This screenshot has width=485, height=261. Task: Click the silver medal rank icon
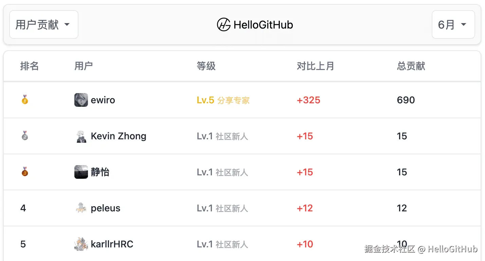pyautogui.click(x=25, y=136)
